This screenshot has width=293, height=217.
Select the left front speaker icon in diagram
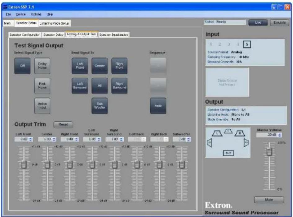[x=217, y=133]
